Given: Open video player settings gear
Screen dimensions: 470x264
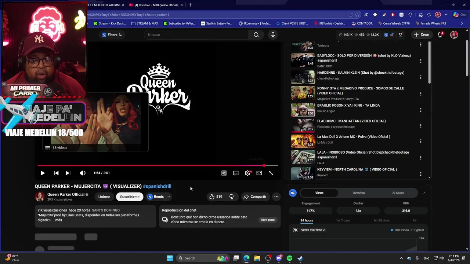Looking at the screenshot, I should 247,173.
